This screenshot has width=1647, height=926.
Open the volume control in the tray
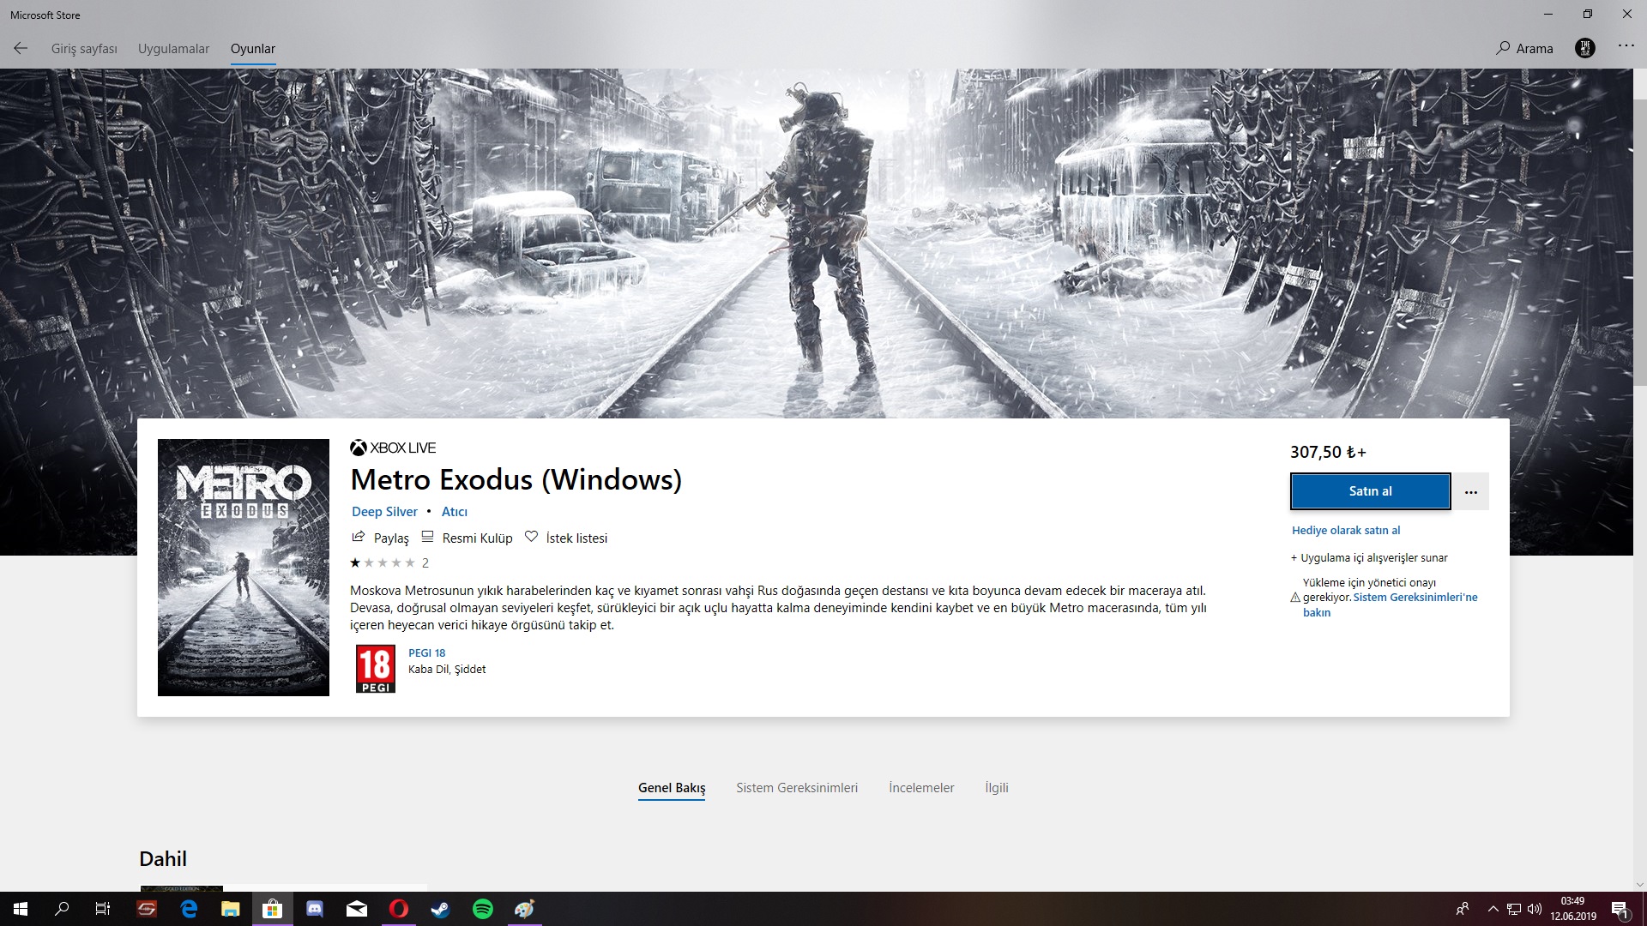tap(1535, 909)
